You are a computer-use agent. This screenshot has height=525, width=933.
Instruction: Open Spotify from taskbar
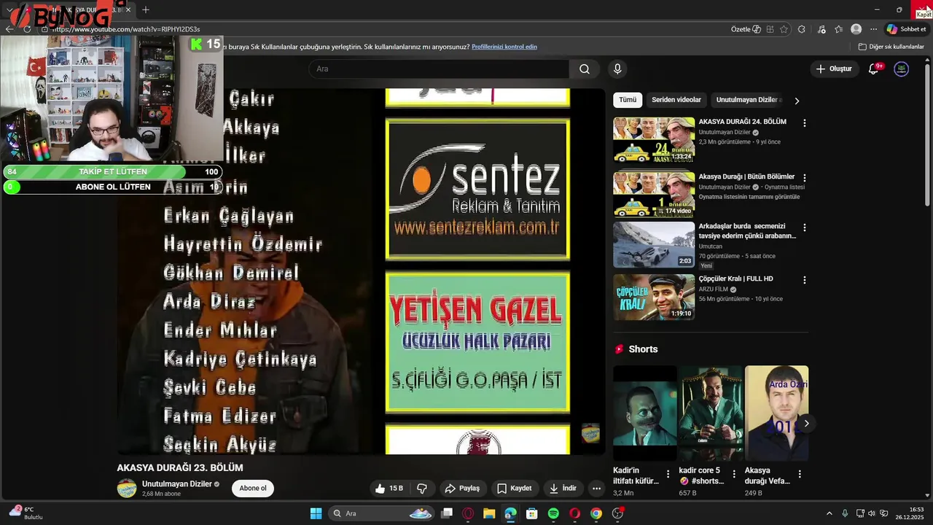click(x=553, y=513)
